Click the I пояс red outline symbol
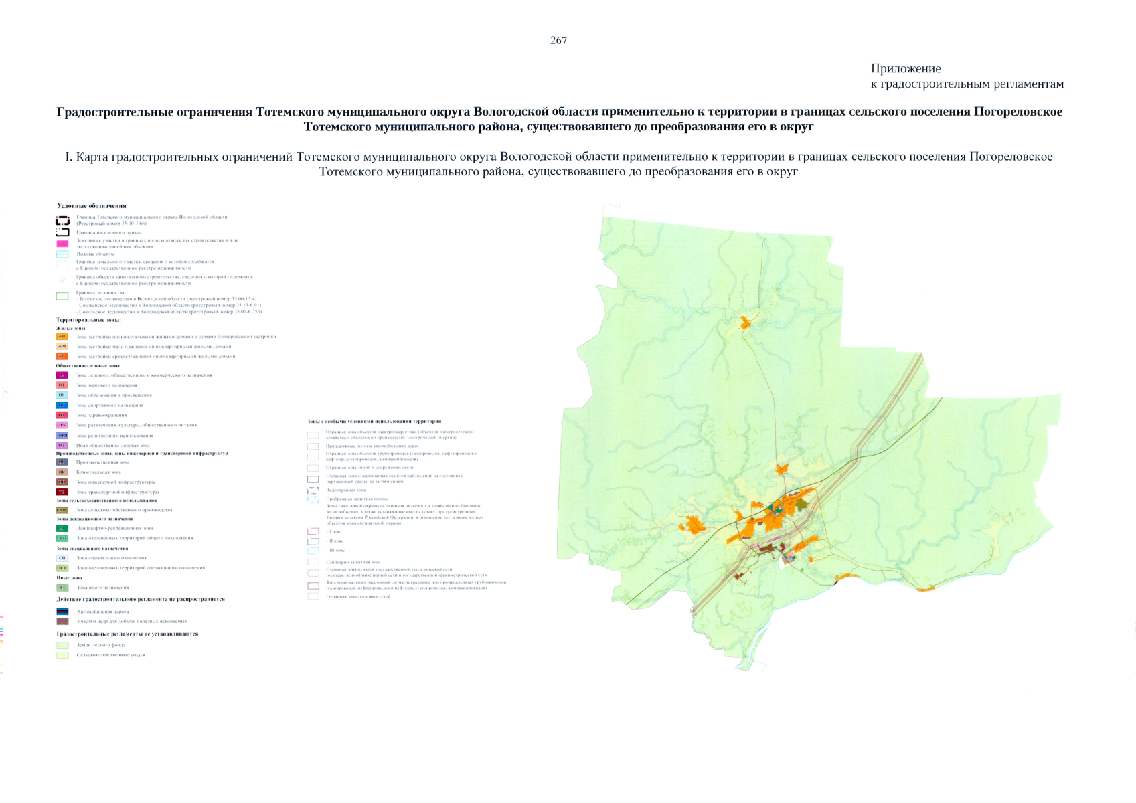 (x=313, y=531)
